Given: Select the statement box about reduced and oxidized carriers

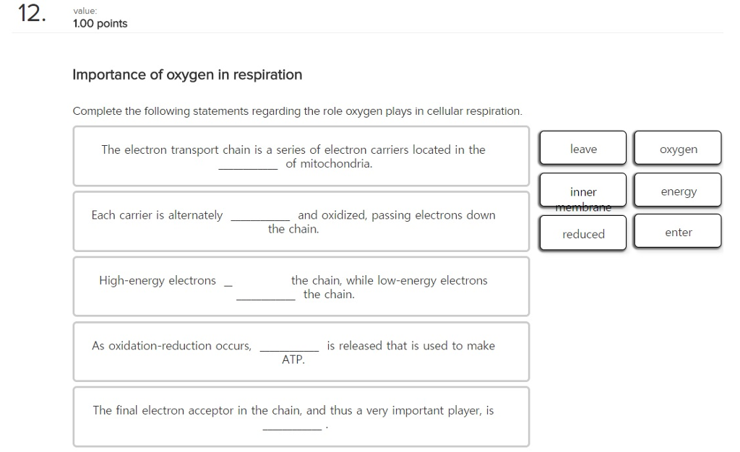Looking at the screenshot, I should point(301,222).
